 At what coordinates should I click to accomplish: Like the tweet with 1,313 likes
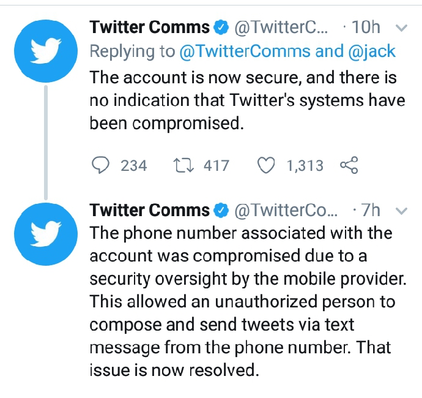266,165
